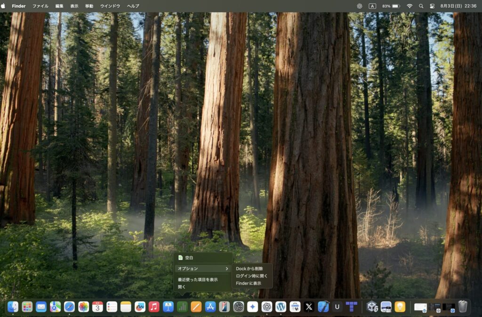Open the ウインドウ menu

pyautogui.click(x=110, y=6)
